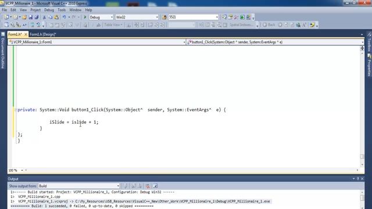The width and height of the screenshot is (372, 209).
Task: Open the Tools menu
Action: click(x=62, y=10)
